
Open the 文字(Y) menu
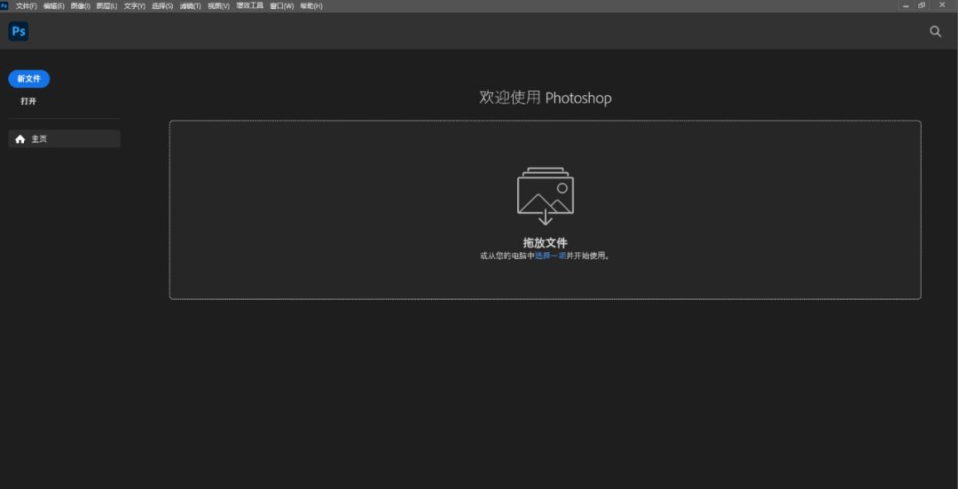134,6
